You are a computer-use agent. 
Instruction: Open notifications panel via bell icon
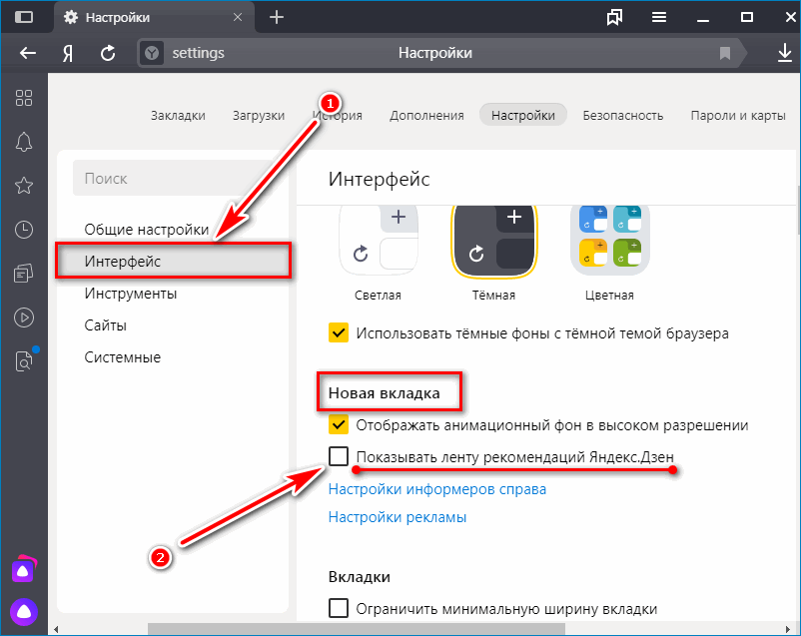point(24,141)
